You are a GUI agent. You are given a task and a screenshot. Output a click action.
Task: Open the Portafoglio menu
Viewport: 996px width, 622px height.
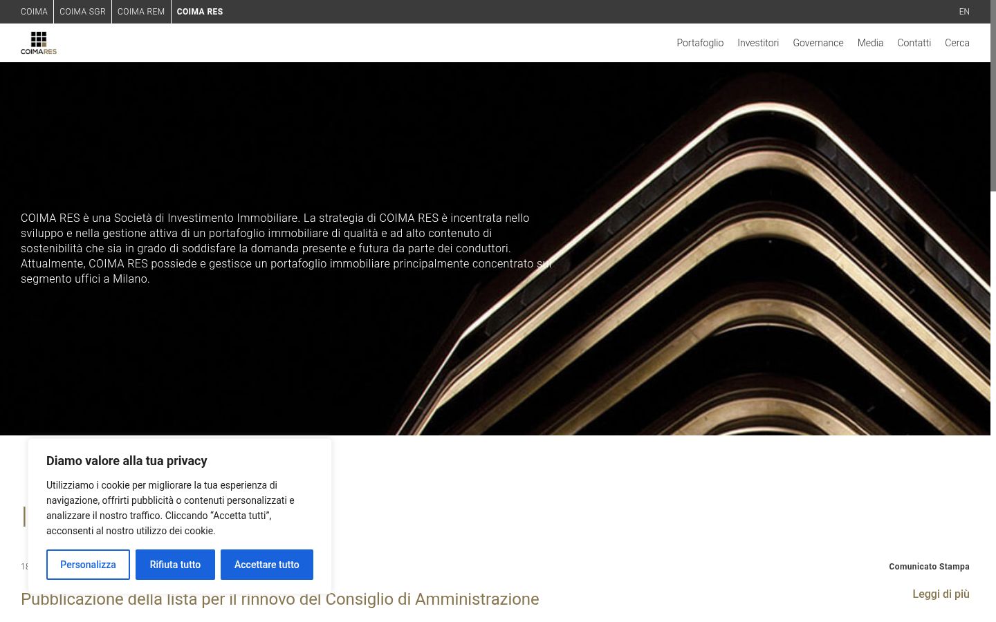(700, 43)
